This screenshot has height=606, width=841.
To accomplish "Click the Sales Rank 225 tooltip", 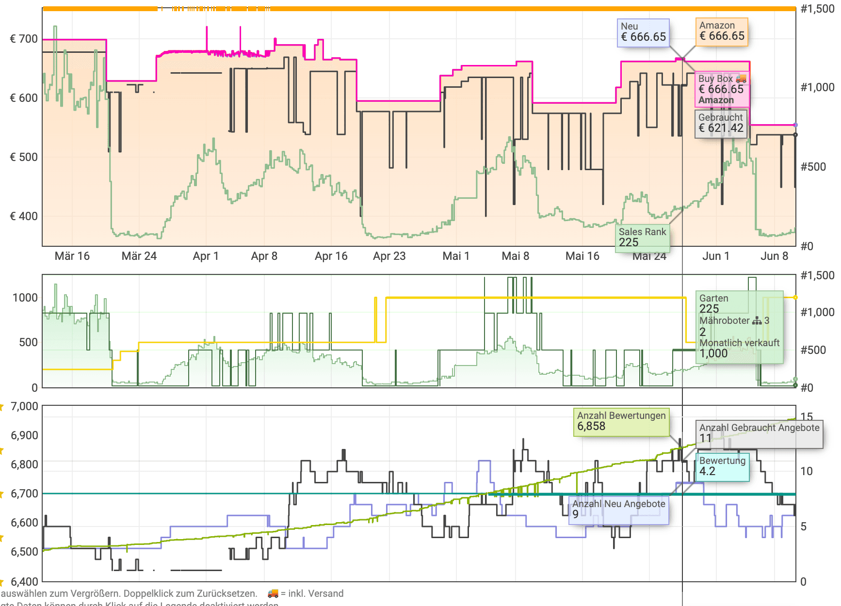I will pyautogui.click(x=643, y=238).
